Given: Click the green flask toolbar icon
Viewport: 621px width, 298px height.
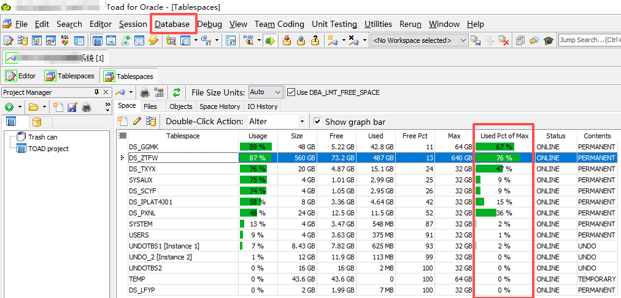Looking at the screenshot, I should tap(112, 40).
